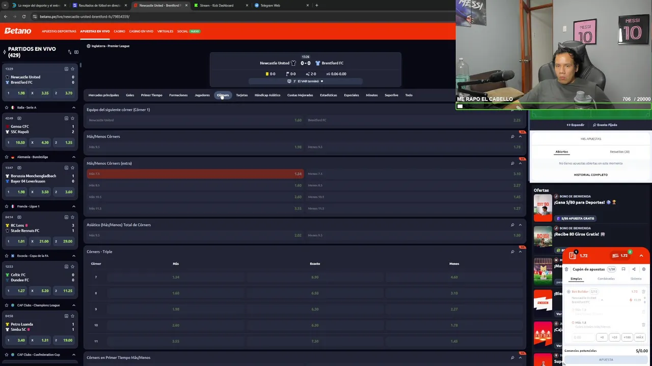
Task: Collapse the Más/Menos Córners (extra) market
Action: (x=520, y=163)
